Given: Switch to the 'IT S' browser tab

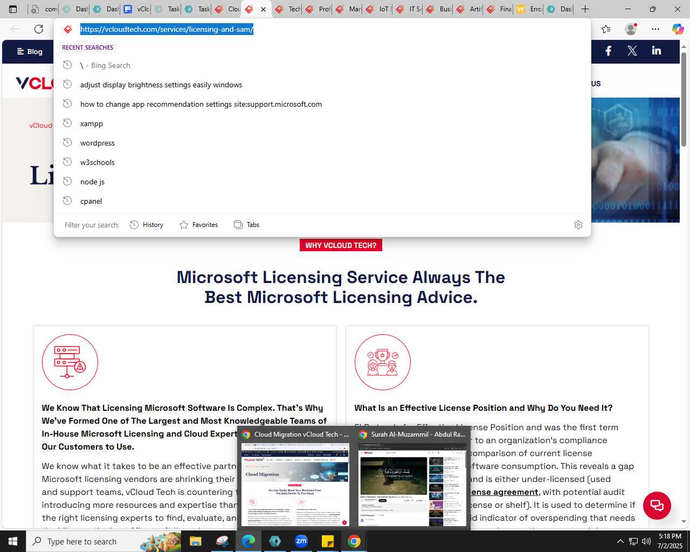Looking at the screenshot, I should click(409, 9).
